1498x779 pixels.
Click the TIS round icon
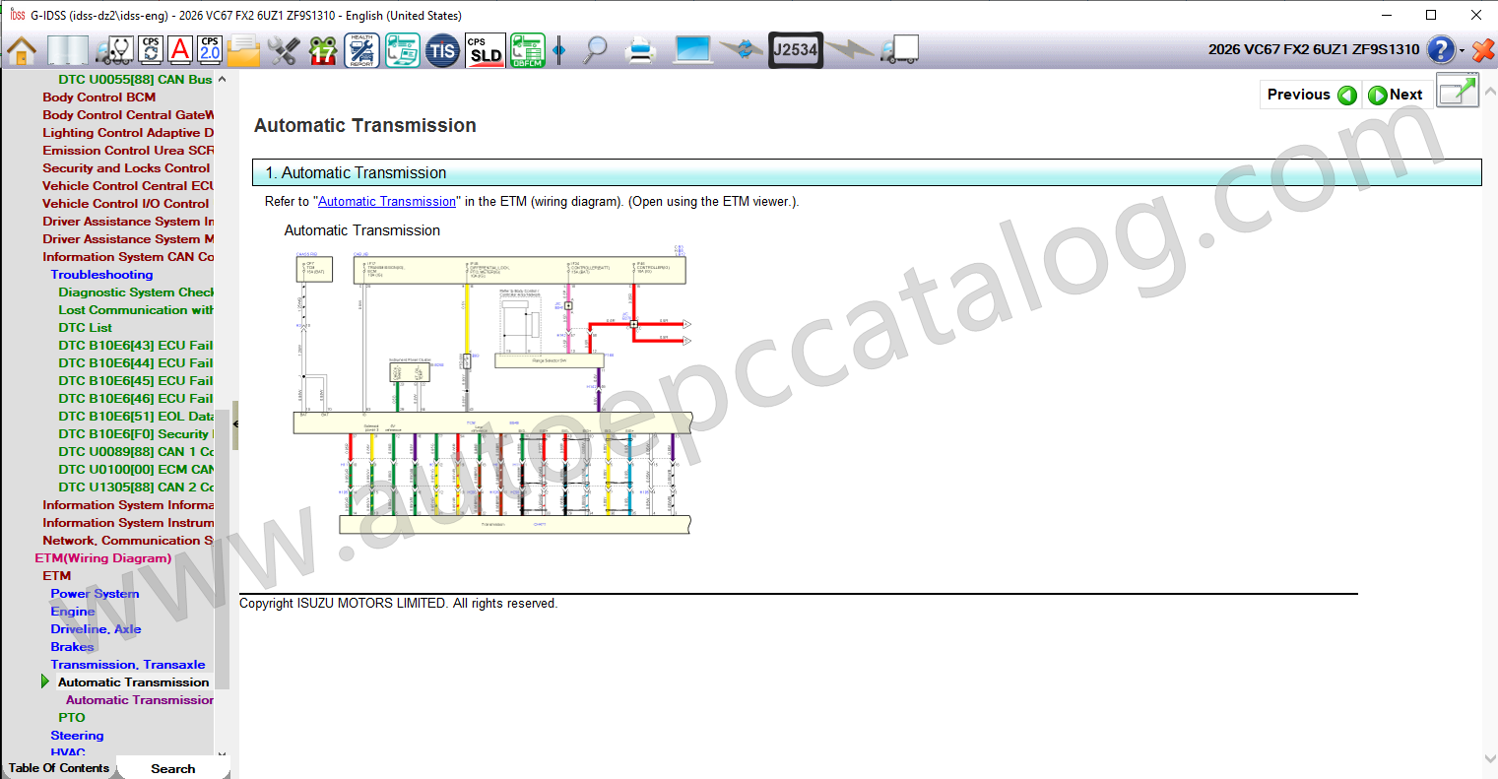pyautogui.click(x=442, y=50)
